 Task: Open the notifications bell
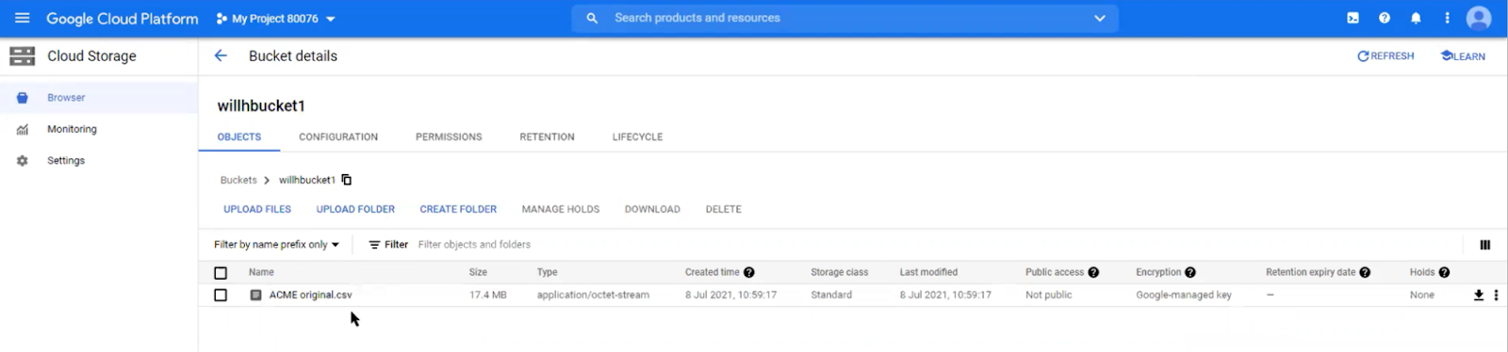pos(1416,18)
